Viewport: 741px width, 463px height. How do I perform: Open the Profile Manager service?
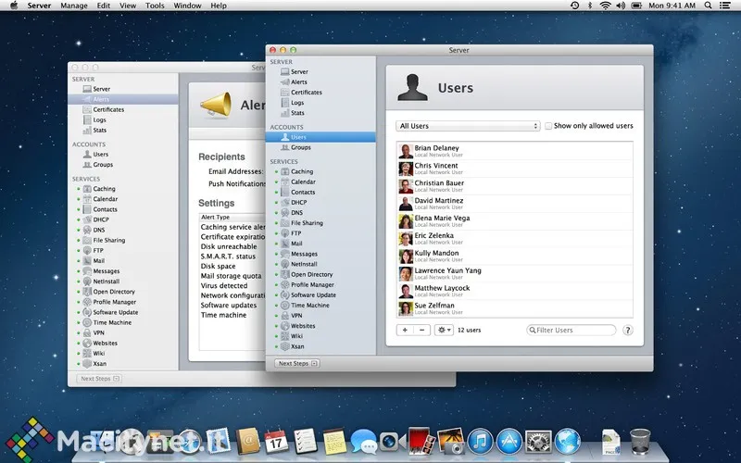pyautogui.click(x=311, y=284)
